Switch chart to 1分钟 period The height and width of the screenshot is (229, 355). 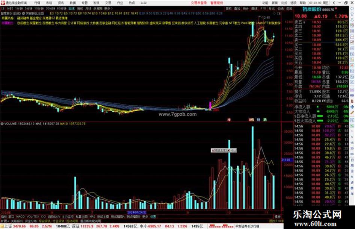tap(19, 8)
